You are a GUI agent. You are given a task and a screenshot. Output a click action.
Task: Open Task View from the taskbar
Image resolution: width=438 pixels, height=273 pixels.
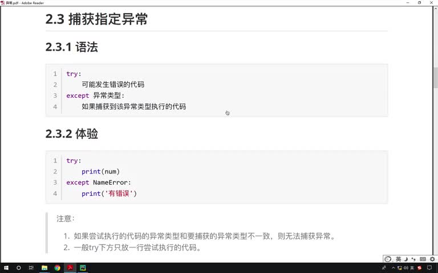[31, 268]
